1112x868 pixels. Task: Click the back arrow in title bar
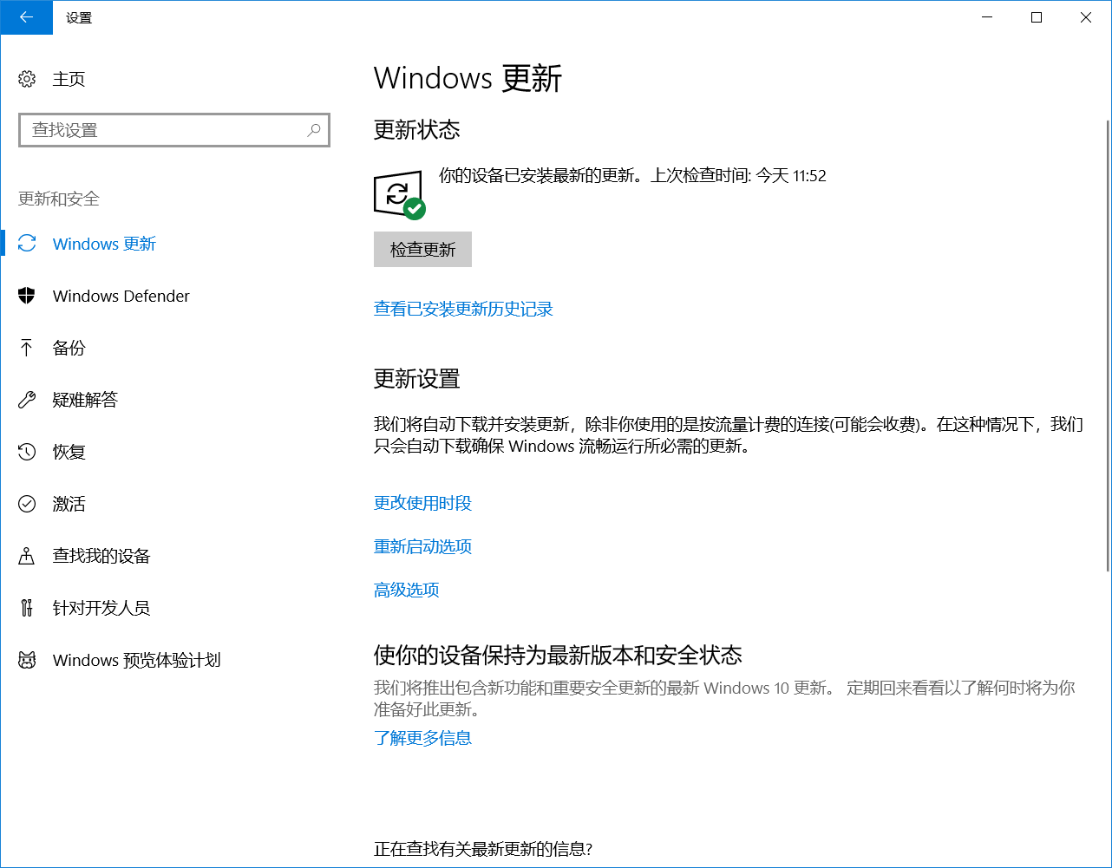pyautogui.click(x=26, y=17)
